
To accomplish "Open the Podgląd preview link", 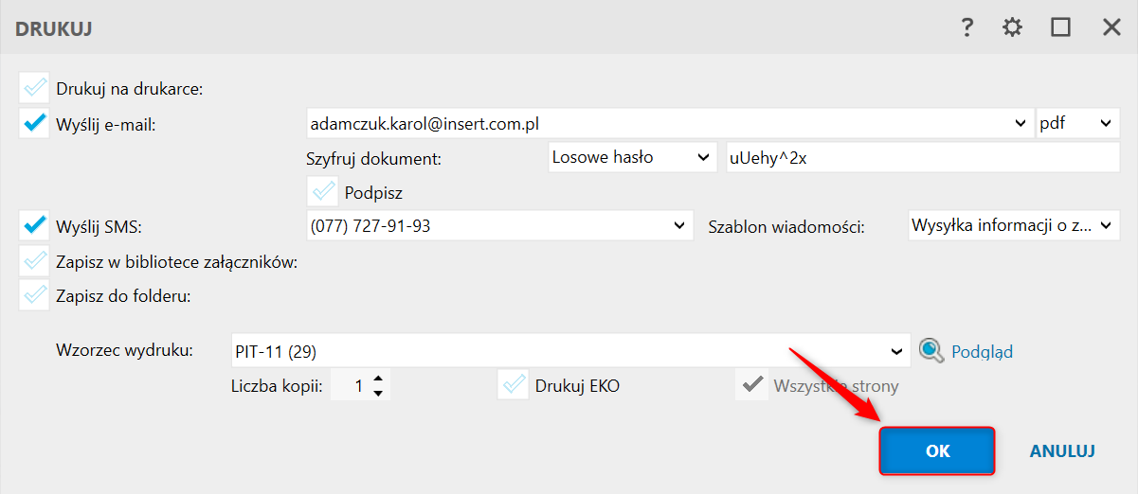I will click(982, 352).
